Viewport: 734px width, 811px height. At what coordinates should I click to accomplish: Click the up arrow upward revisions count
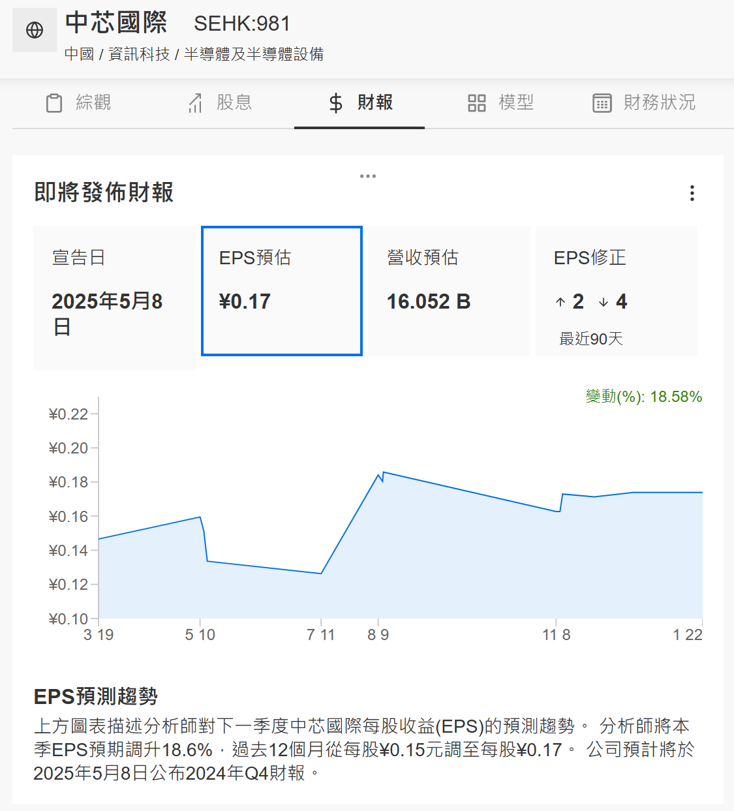[570, 301]
